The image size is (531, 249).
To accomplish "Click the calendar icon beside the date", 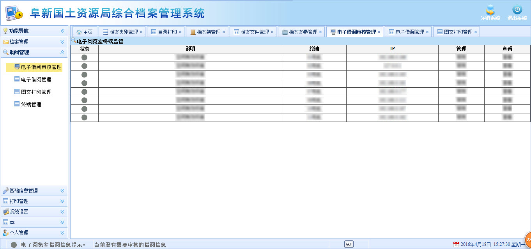I will [x=456, y=244].
